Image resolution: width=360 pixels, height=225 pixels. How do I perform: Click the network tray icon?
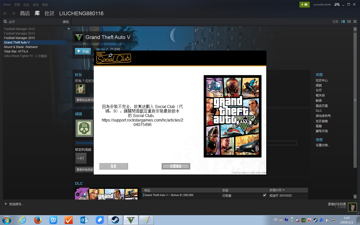(x=333, y=220)
